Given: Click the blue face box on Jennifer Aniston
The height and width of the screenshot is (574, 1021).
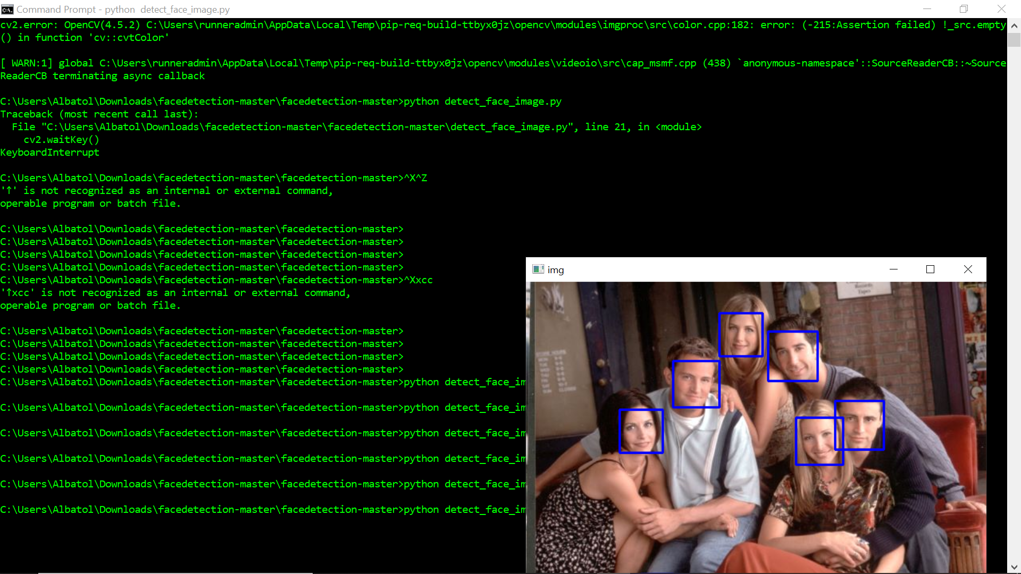Looking at the screenshot, I should pos(741,334).
